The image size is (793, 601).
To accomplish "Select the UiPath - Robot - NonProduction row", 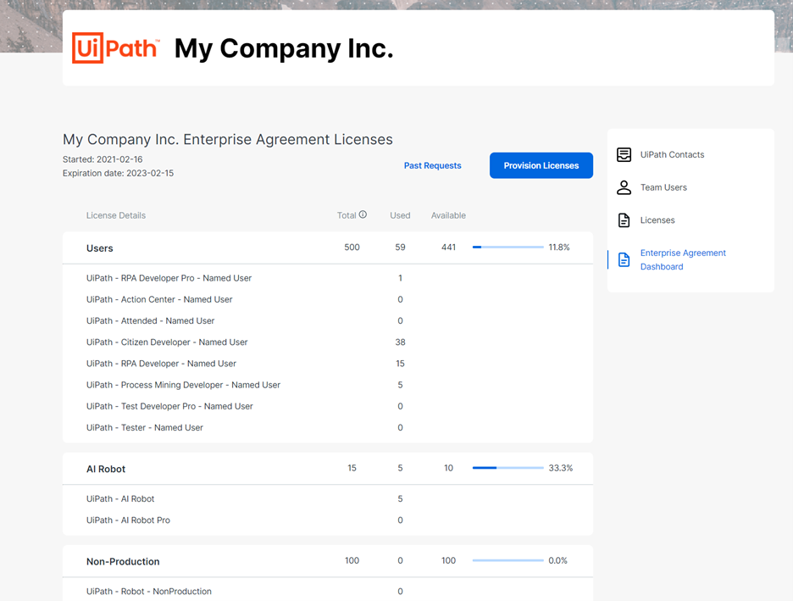I will pos(328,592).
